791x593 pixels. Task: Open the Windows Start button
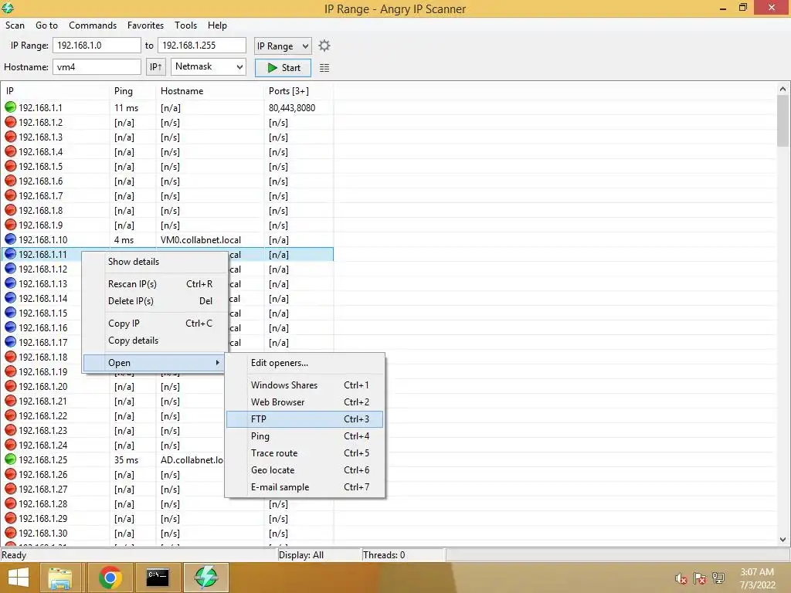click(19, 578)
